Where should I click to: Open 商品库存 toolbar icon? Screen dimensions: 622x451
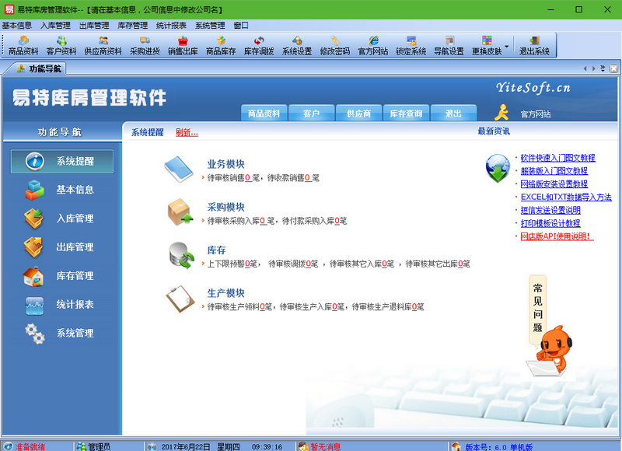click(x=221, y=46)
